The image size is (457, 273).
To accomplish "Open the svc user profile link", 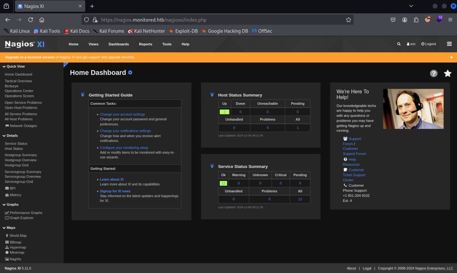I will click(x=411, y=44).
